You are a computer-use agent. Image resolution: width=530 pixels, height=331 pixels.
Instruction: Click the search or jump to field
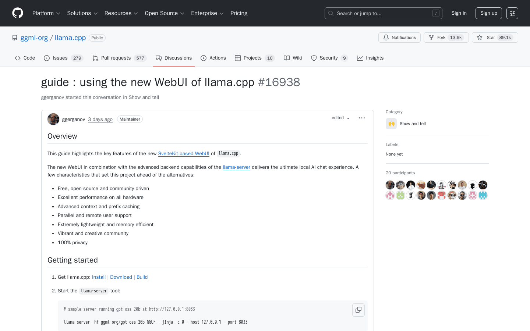[x=383, y=13]
